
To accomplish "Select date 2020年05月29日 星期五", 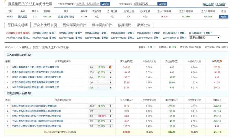I will (x=122, y=33).
